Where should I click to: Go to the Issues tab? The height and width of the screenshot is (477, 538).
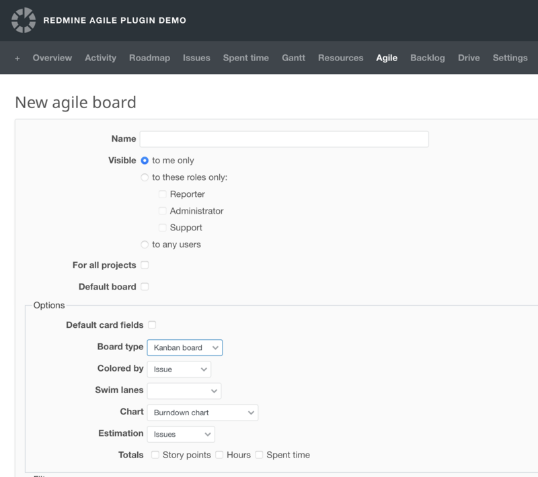pos(196,58)
